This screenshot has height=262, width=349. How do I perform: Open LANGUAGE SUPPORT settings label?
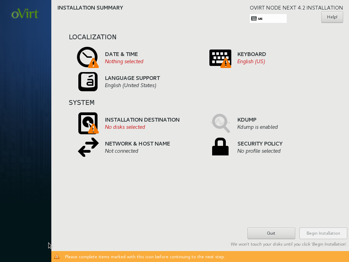pos(132,78)
